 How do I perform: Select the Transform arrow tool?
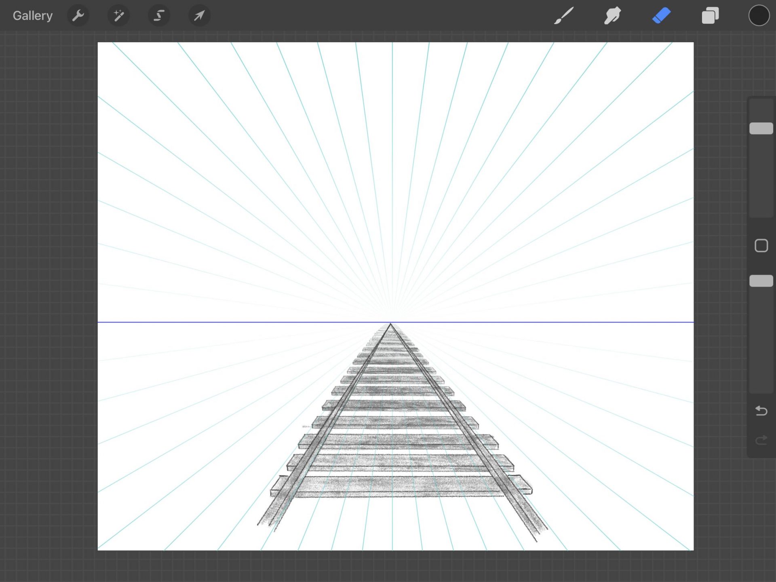(x=199, y=15)
